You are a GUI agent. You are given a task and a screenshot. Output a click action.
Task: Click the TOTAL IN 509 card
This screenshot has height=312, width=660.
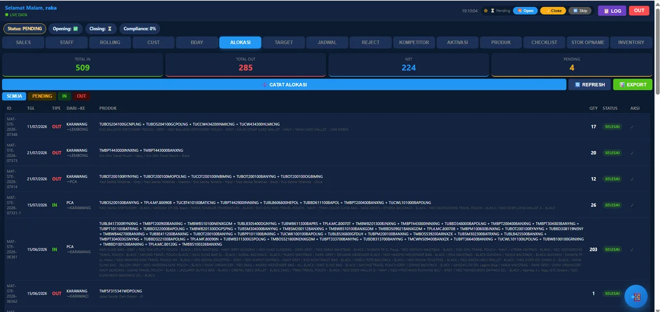pos(82,65)
